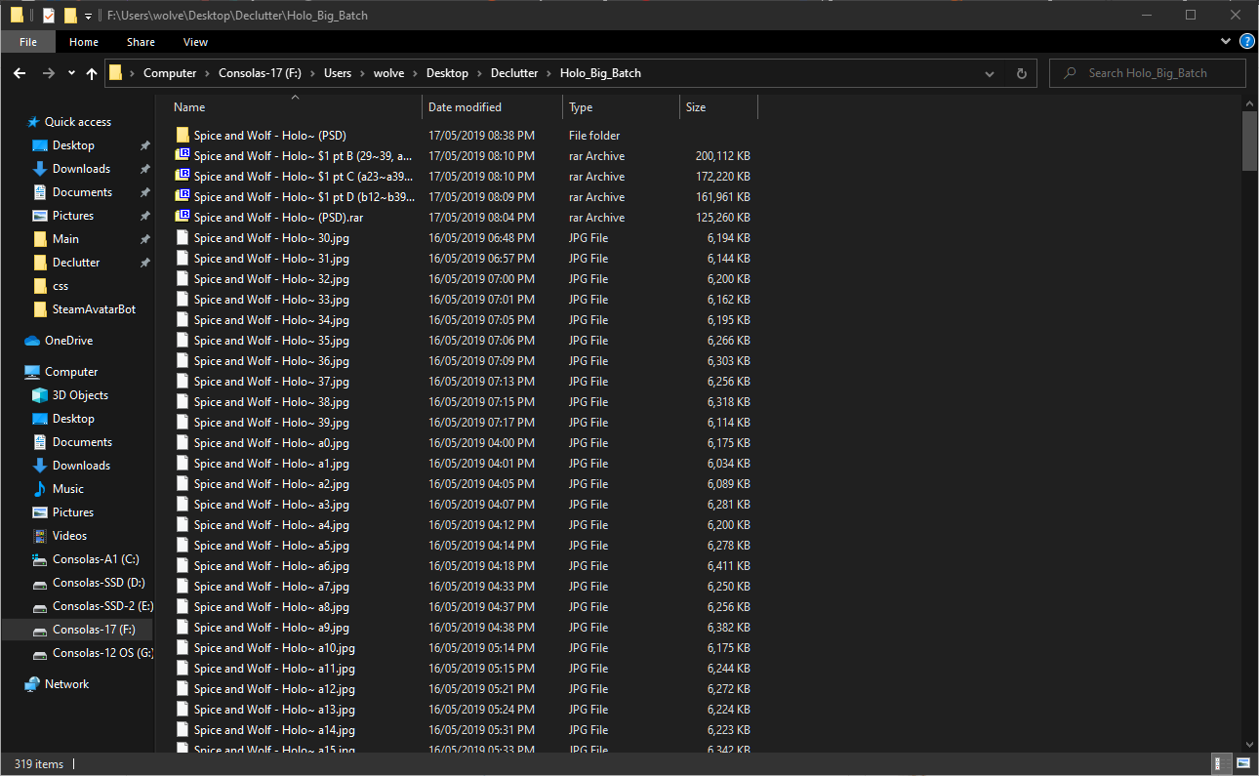Viewport: 1259px width, 776px height.
Task: Click the Search Holo_Big_Batch field
Action: pos(1147,73)
